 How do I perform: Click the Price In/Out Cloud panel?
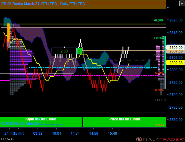(125, 122)
